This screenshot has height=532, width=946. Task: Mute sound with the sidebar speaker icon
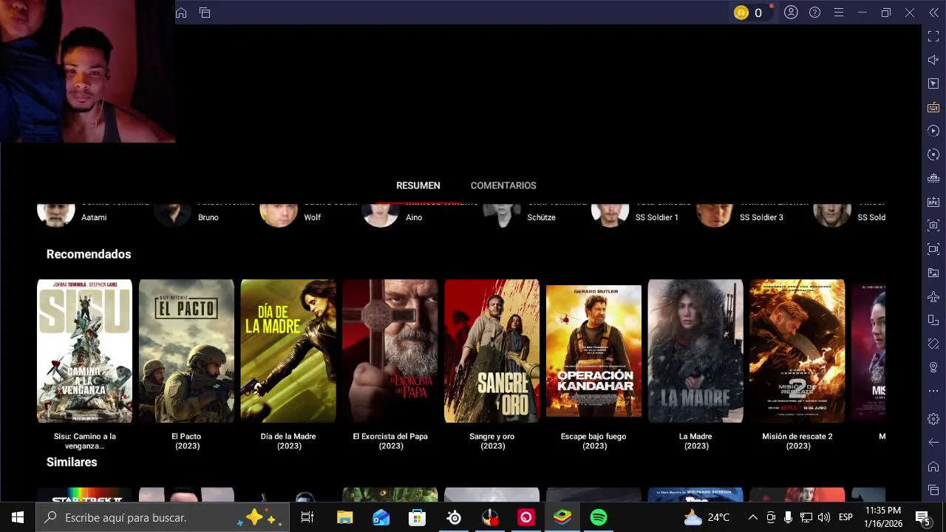click(933, 60)
